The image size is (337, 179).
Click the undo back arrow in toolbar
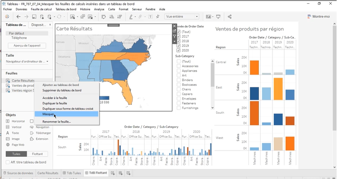click(x=18, y=17)
